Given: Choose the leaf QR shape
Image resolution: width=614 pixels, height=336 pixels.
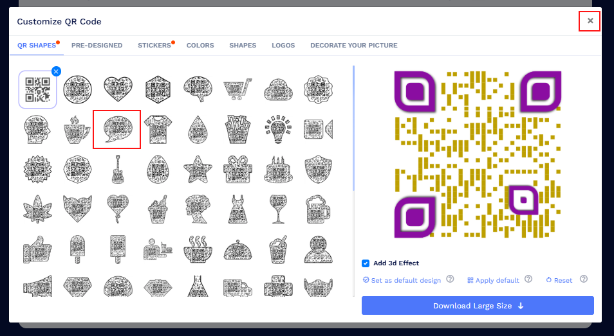Looking at the screenshot, I should 37,209.
